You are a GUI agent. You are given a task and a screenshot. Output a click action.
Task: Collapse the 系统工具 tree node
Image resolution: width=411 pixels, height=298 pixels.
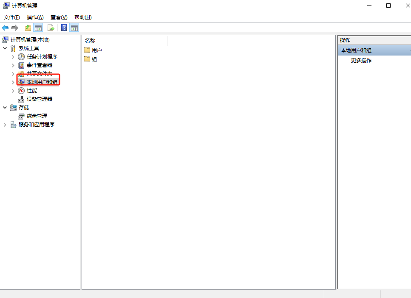click(5, 48)
